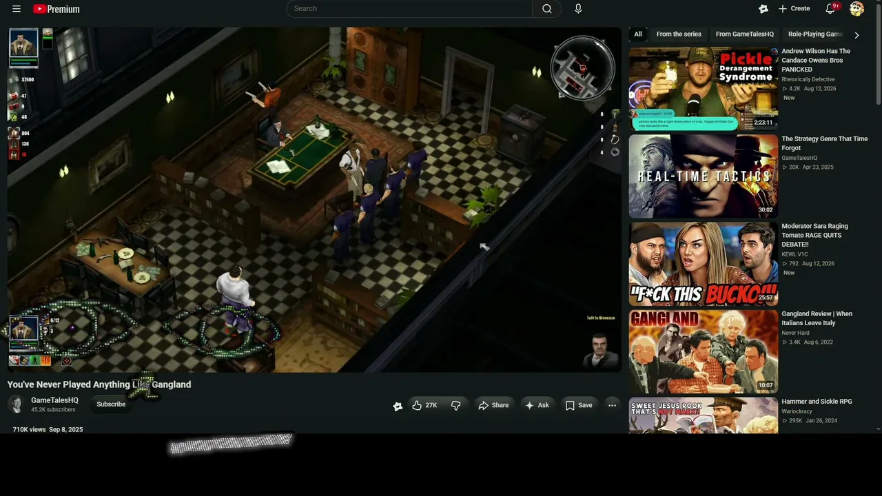Visit the Warlockracy channel name
The image size is (882, 496).
pyautogui.click(x=799, y=411)
